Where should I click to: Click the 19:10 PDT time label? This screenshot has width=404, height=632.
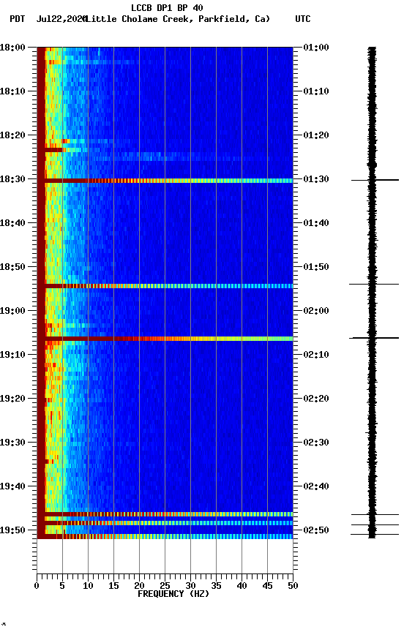click(x=12, y=355)
